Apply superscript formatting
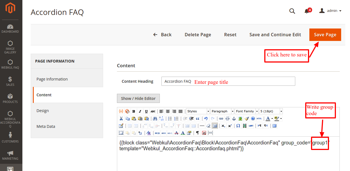Viewport: 350px width, 171px height. (229, 126)
